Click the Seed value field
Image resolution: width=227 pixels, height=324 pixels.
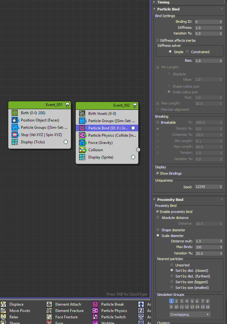[x=206, y=187]
